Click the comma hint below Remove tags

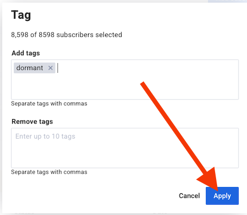tap(49, 172)
